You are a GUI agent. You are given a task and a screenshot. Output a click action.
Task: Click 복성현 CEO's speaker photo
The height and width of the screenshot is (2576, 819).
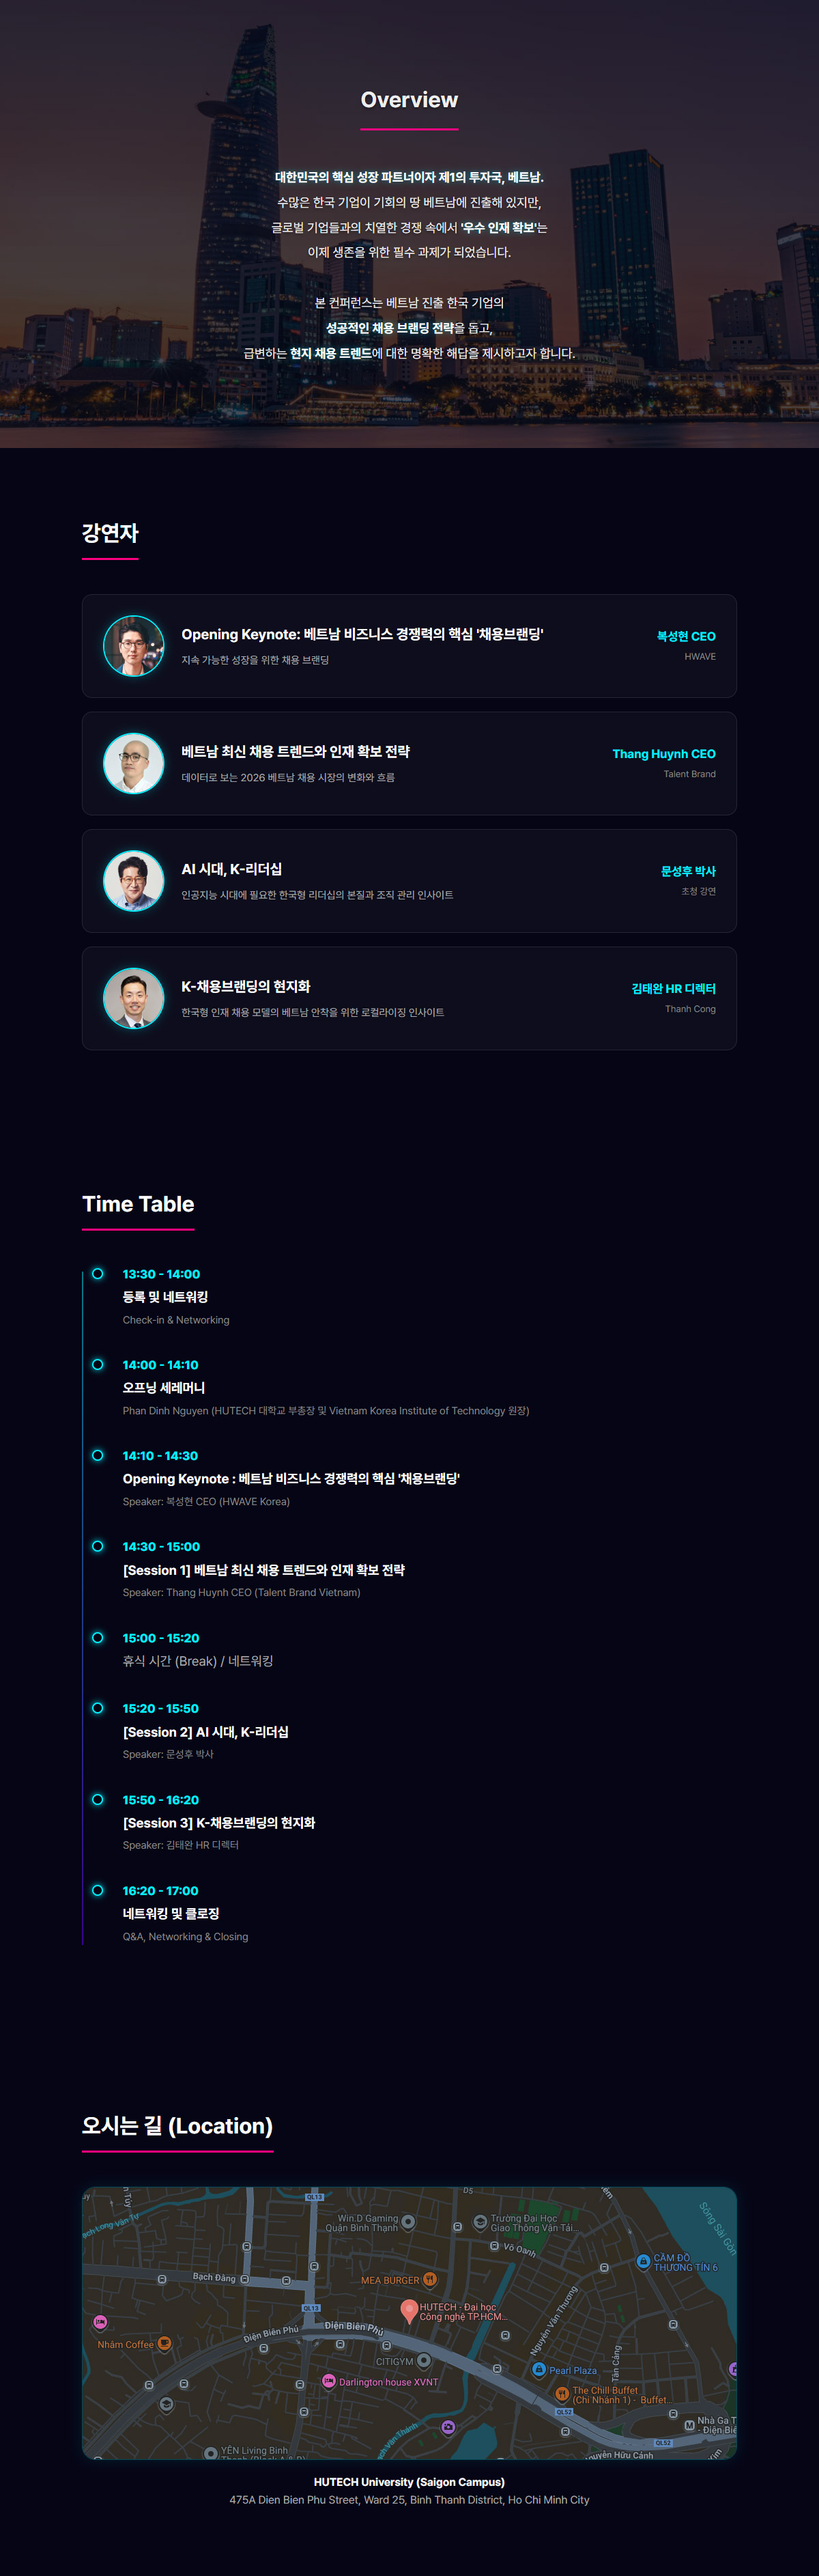pos(134,646)
